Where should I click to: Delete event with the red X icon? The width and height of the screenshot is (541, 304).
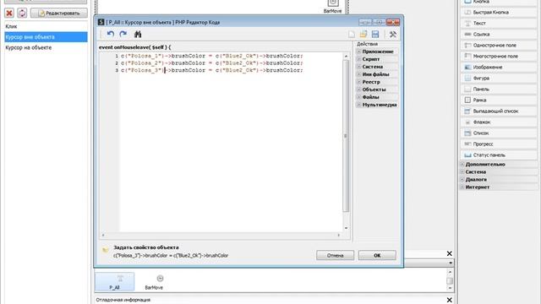click(9, 14)
